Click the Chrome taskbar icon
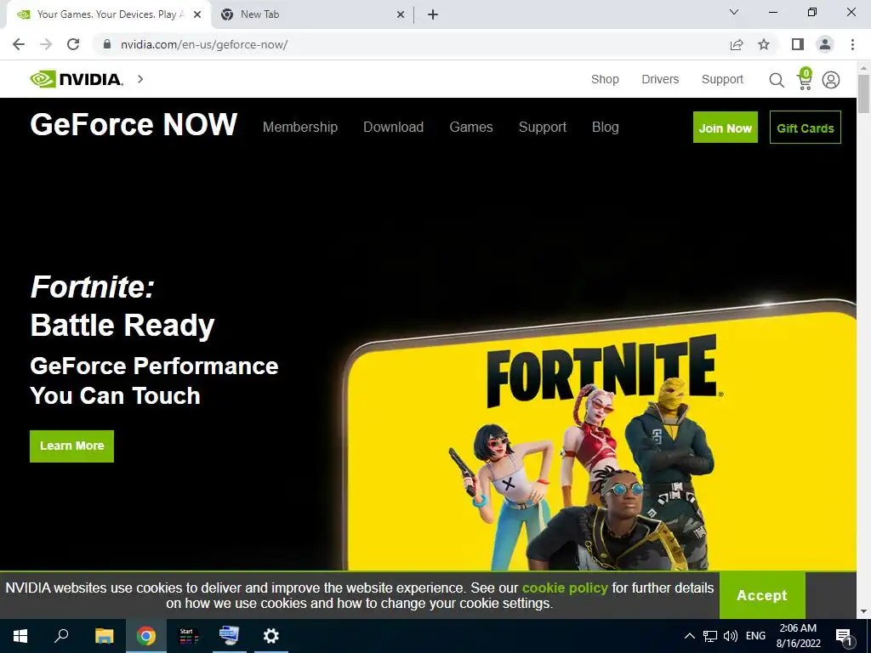Image resolution: width=871 pixels, height=653 pixels. tap(146, 636)
